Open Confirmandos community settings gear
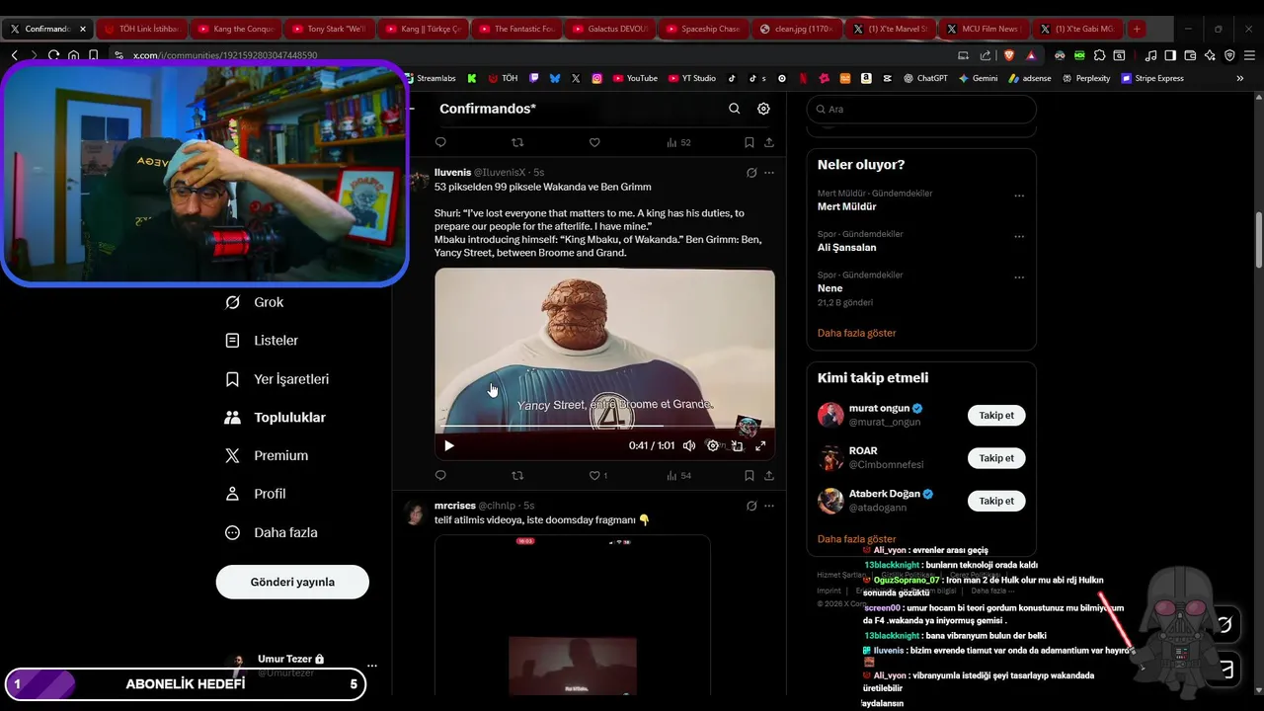Viewport: 1264px width, 711px height. 763,109
